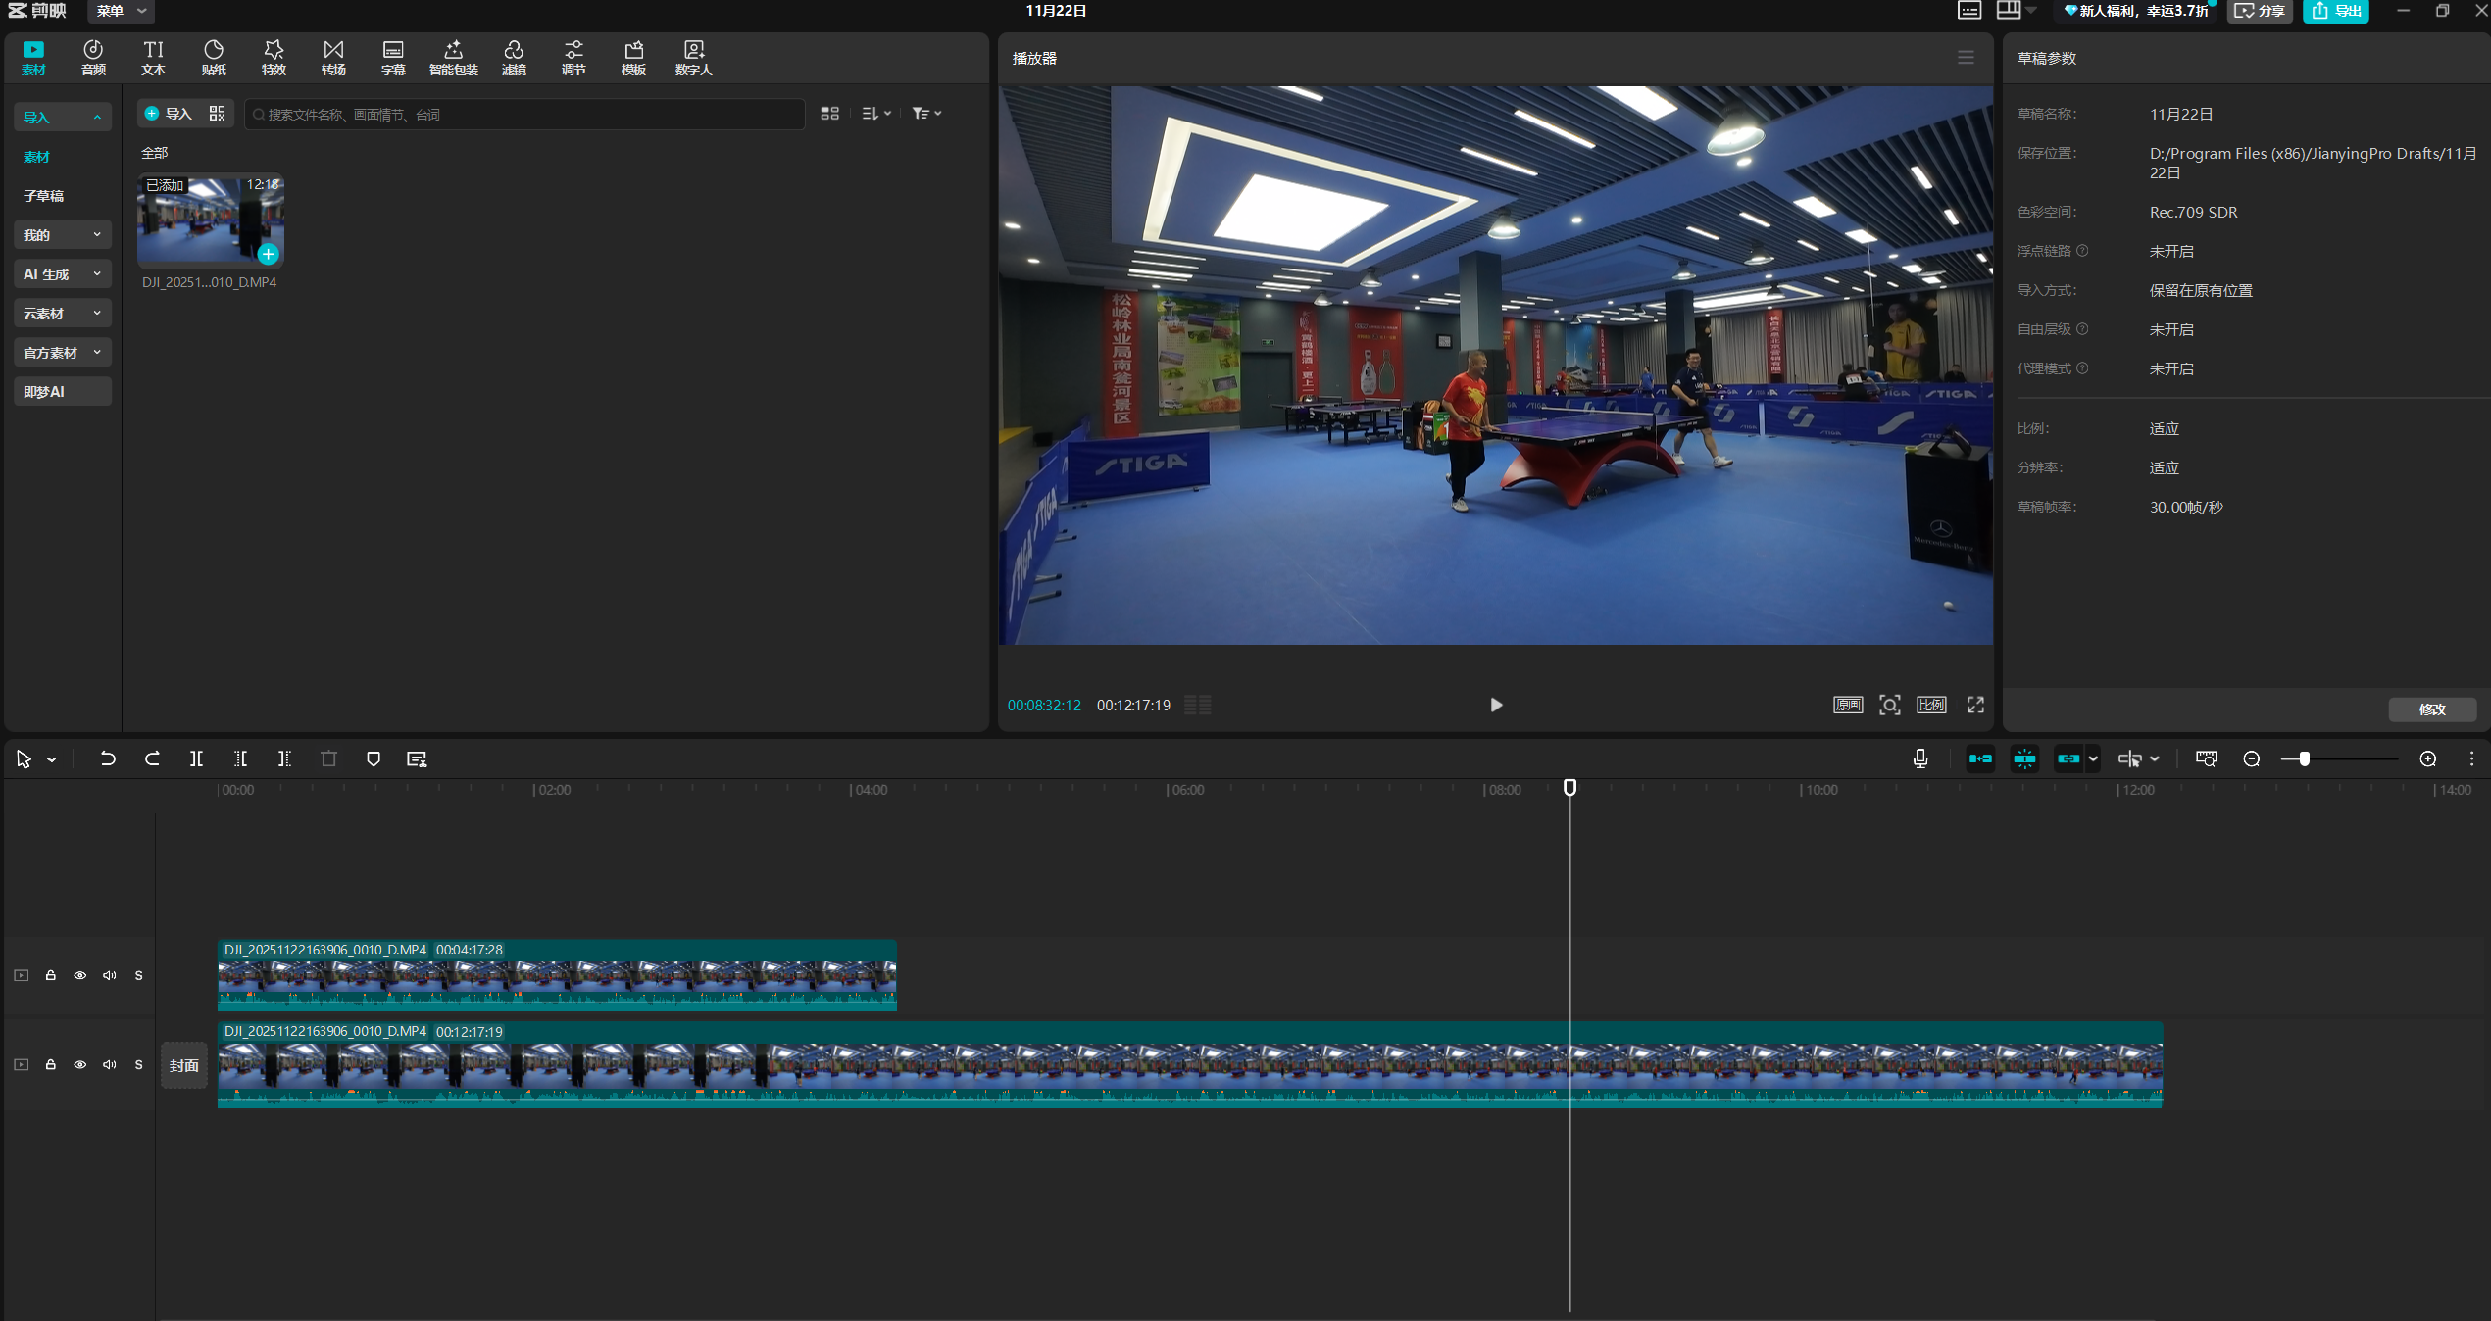The height and width of the screenshot is (1321, 2491).
Task: Click the delete clip trash icon
Action: pyautogui.click(x=328, y=758)
